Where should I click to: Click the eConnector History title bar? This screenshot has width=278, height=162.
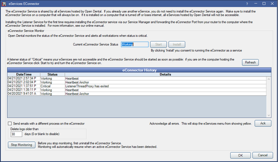coord(139,70)
